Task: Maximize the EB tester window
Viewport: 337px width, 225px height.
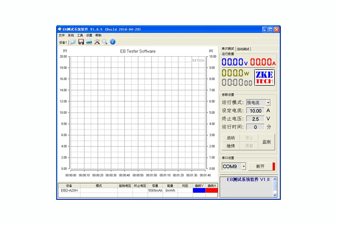Action: coord(271,30)
